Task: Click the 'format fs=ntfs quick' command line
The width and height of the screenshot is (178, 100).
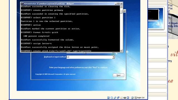Action: coord(39,32)
